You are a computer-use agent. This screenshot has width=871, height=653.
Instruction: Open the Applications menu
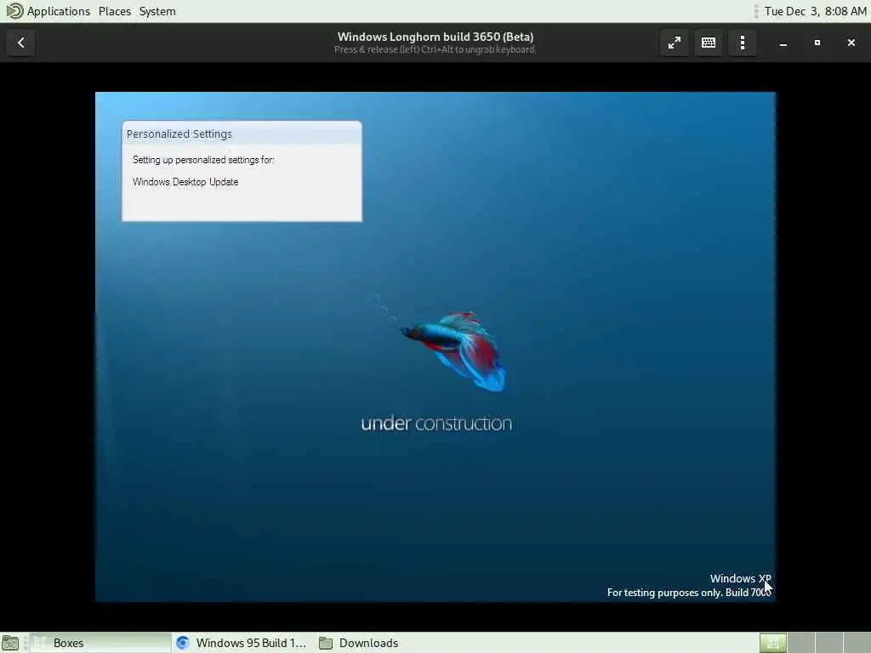(59, 11)
